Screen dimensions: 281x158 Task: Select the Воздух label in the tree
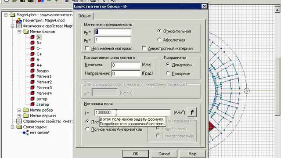click(x=43, y=71)
